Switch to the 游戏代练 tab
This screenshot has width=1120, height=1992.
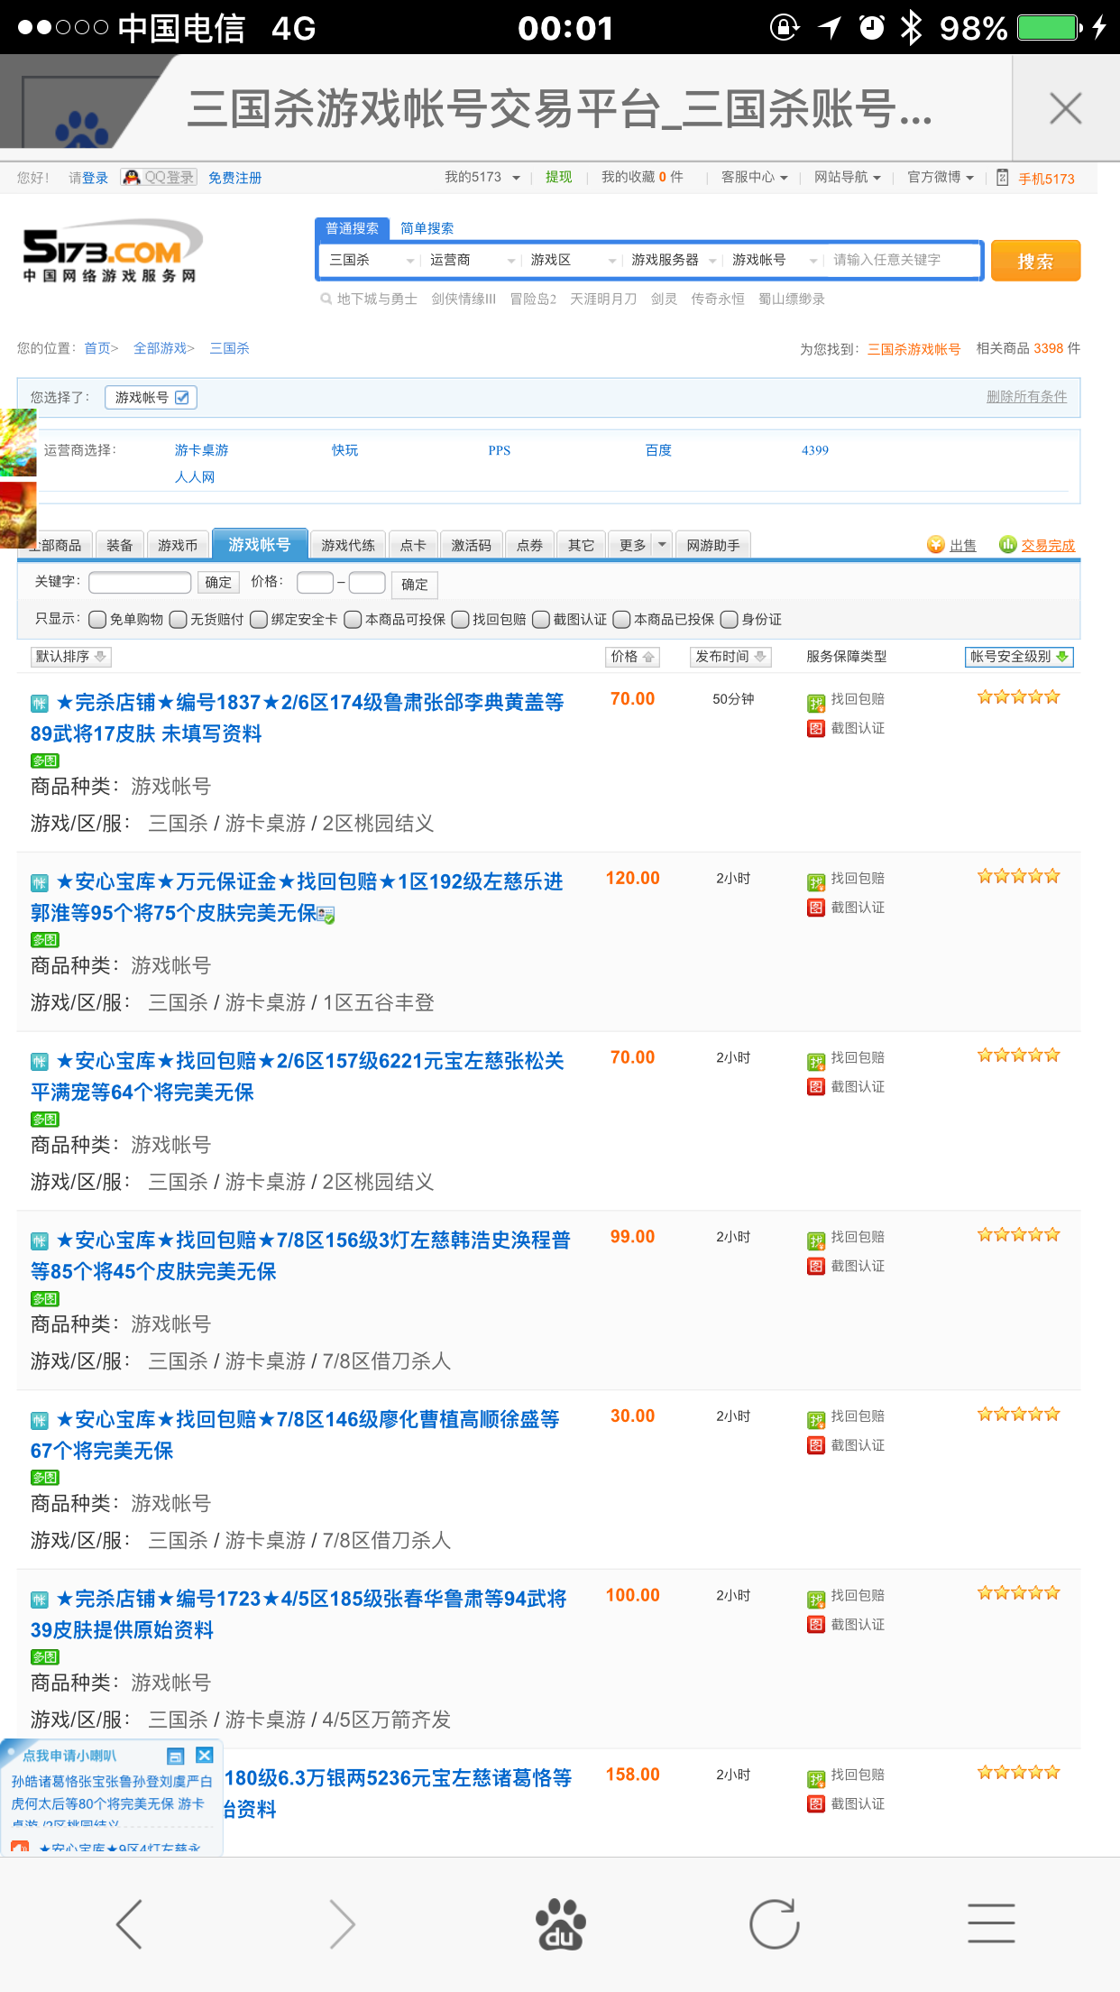pyautogui.click(x=348, y=545)
